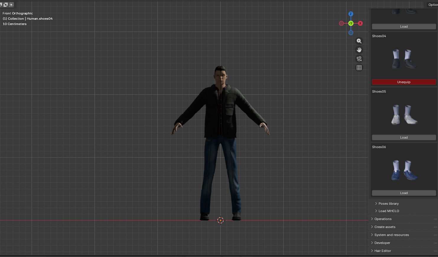
Task: Open the Options dropdown at top right
Action: click(x=433, y=5)
